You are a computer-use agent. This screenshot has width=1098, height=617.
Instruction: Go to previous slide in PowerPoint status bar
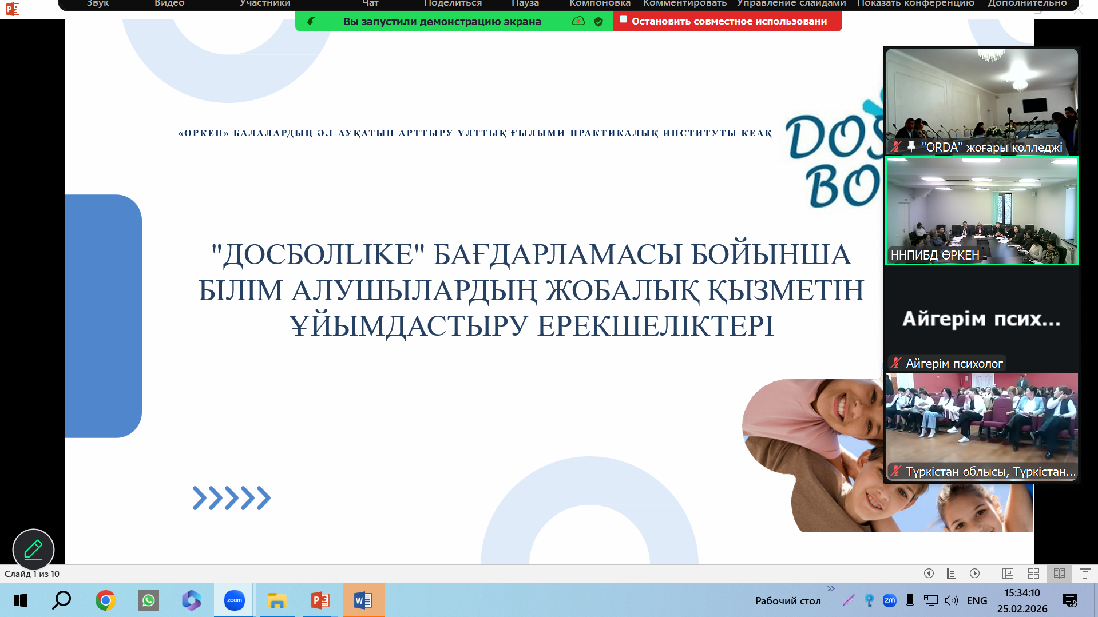point(929,574)
